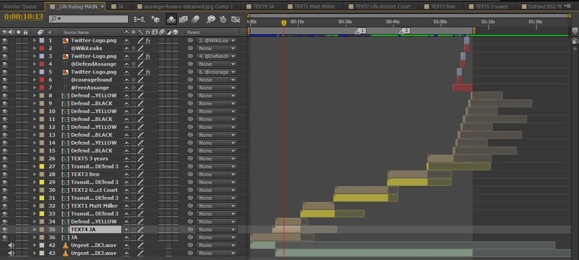Image resolution: width=579 pixels, height=260 pixels.
Task: Toggle visibility of TEXT3 Ben layer
Action: [5, 174]
